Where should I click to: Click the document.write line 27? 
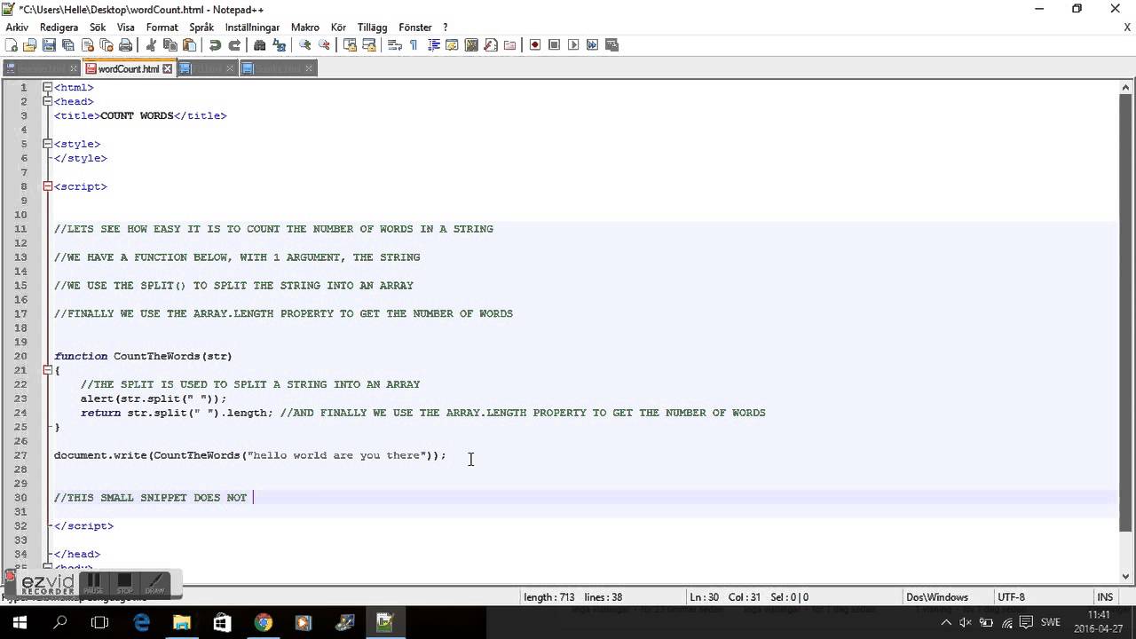249,455
